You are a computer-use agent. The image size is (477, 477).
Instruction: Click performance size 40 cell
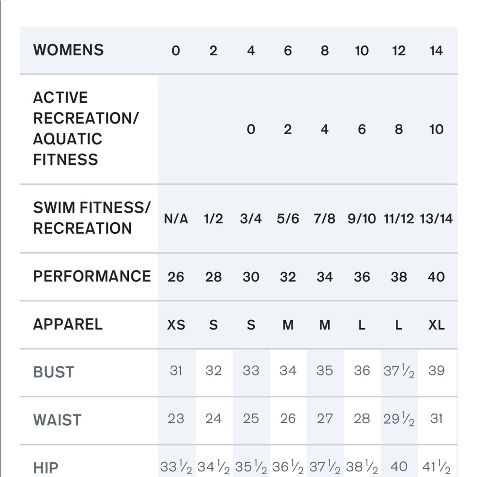pyautogui.click(x=436, y=277)
